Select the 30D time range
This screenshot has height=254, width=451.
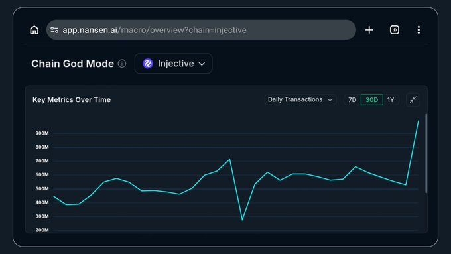(371, 100)
